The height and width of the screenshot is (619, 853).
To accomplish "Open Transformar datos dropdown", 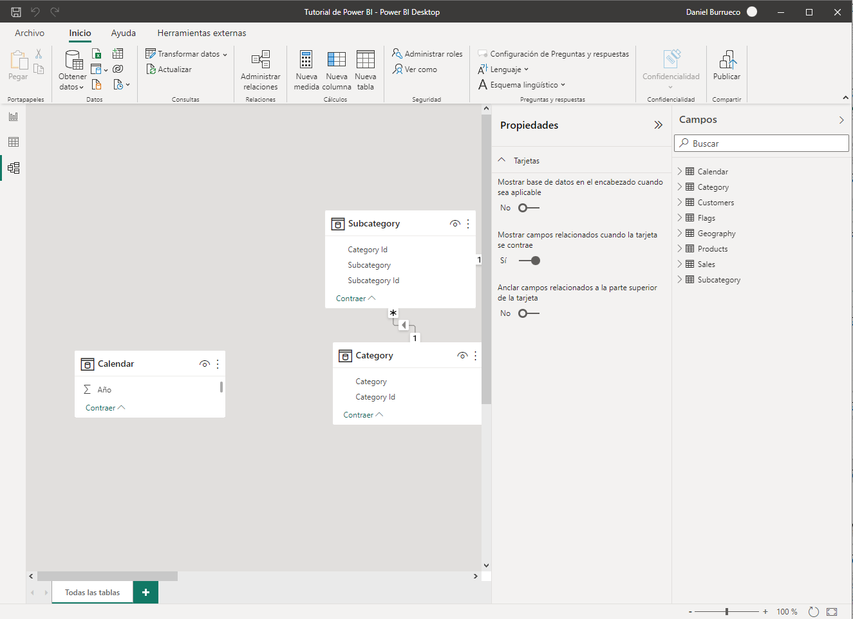I will tap(225, 55).
